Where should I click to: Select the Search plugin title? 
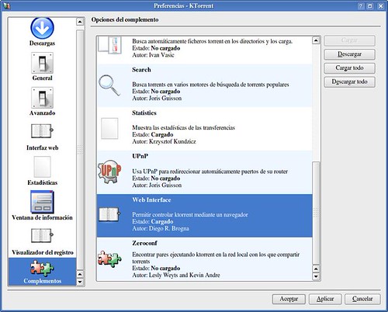pos(141,70)
